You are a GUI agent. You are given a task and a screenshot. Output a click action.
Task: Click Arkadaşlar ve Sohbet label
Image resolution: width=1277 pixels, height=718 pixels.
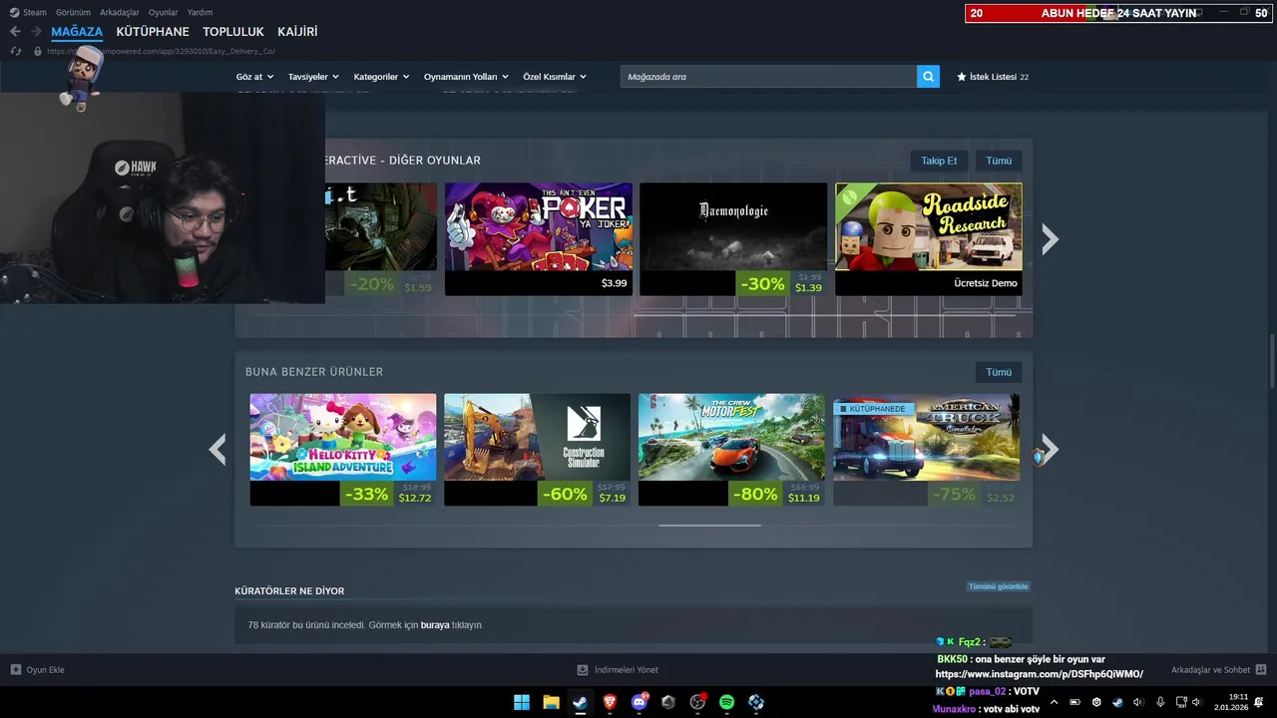[1210, 670]
